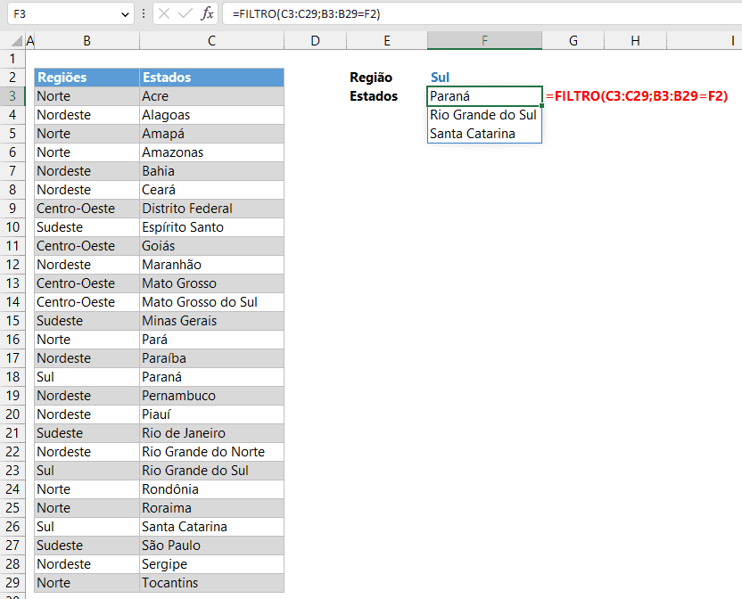The width and height of the screenshot is (742, 599).
Task: Click the Estados table header cell in column C
Action: pyautogui.click(x=211, y=78)
